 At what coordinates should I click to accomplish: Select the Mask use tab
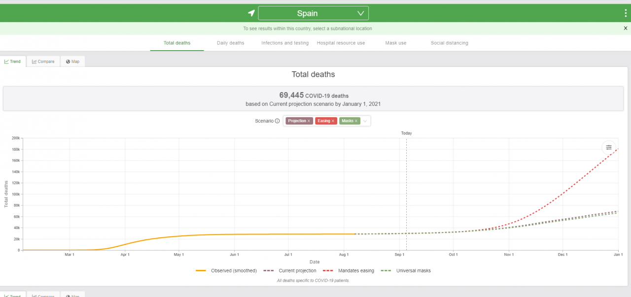[396, 43]
